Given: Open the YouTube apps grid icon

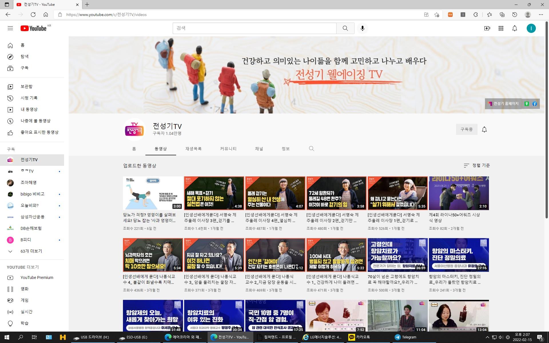Looking at the screenshot, I should [x=501, y=28].
